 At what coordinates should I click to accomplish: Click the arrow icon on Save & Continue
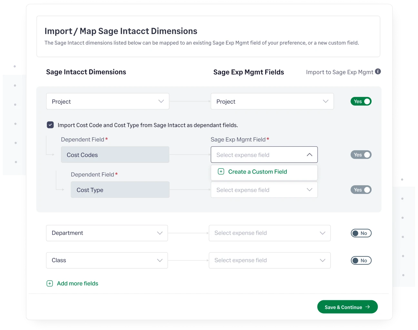pyautogui.click(x=368, y=307)
